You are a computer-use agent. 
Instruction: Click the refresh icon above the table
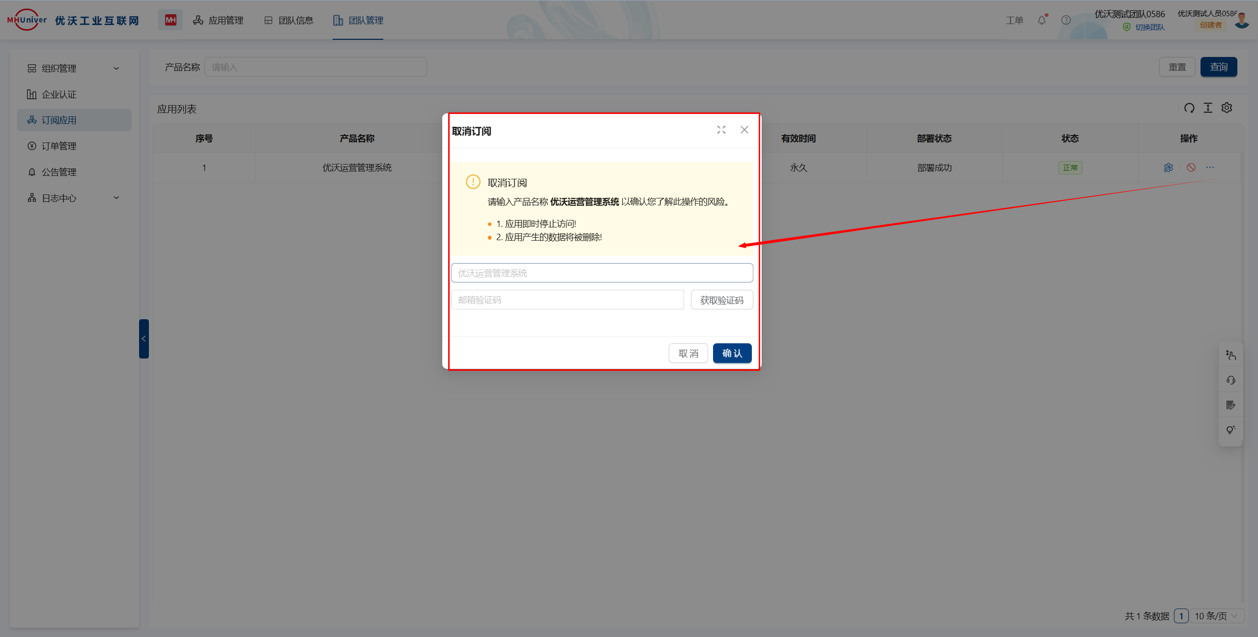pyautogui.click(x=1189, y=108)
